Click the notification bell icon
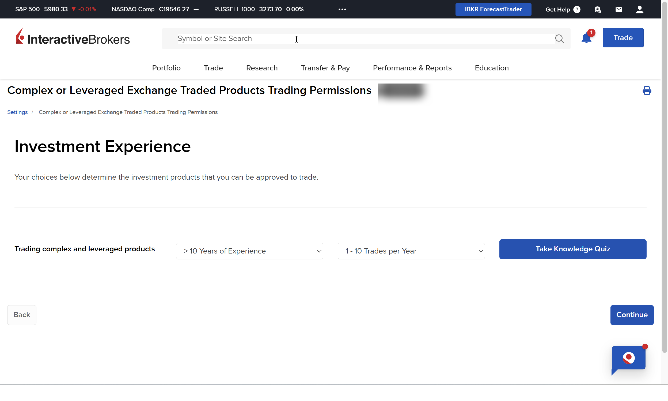 pos(586,38)
